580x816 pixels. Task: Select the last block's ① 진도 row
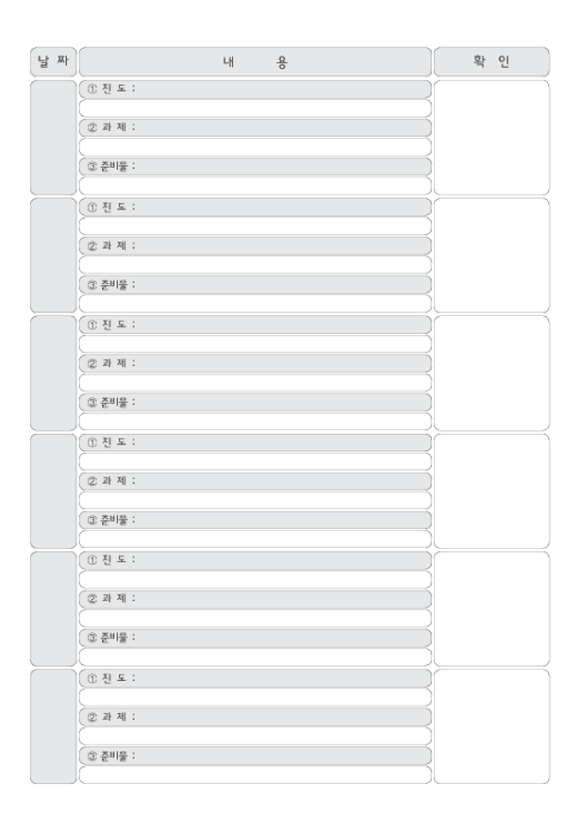click(256, 678)
